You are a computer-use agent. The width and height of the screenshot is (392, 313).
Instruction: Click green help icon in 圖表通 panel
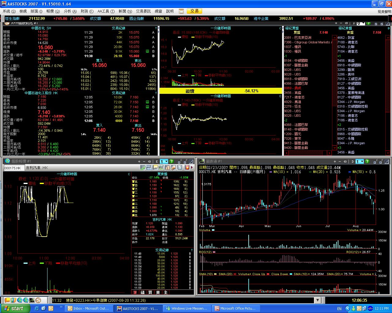pyautogui.click(x=367, y=161)
